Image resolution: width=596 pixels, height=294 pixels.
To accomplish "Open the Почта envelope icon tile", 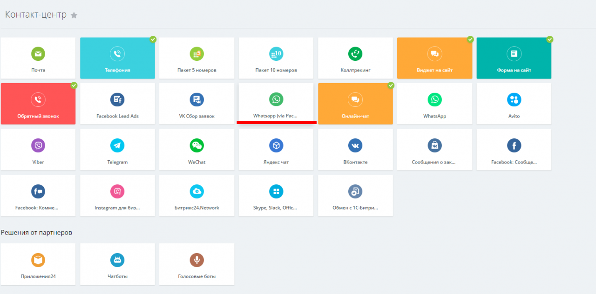I will pos(38,54).
